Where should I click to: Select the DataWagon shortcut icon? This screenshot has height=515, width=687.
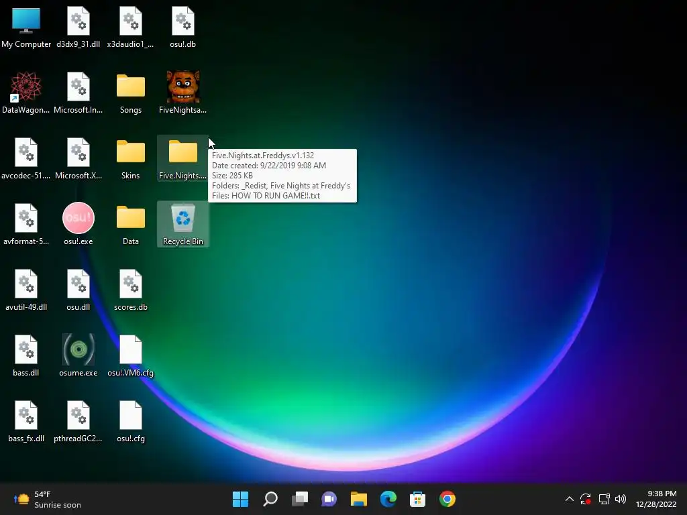26,93
